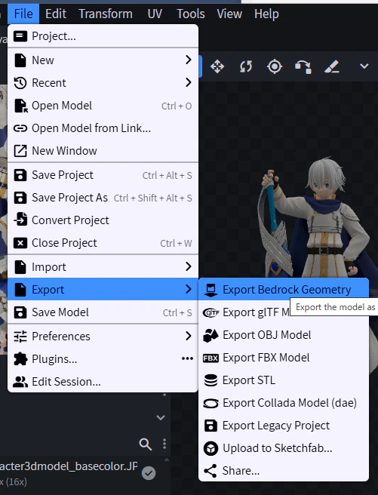This screenshot has width=378, height=495.
Task: Click the Open Model file icon
Action: 21,106
